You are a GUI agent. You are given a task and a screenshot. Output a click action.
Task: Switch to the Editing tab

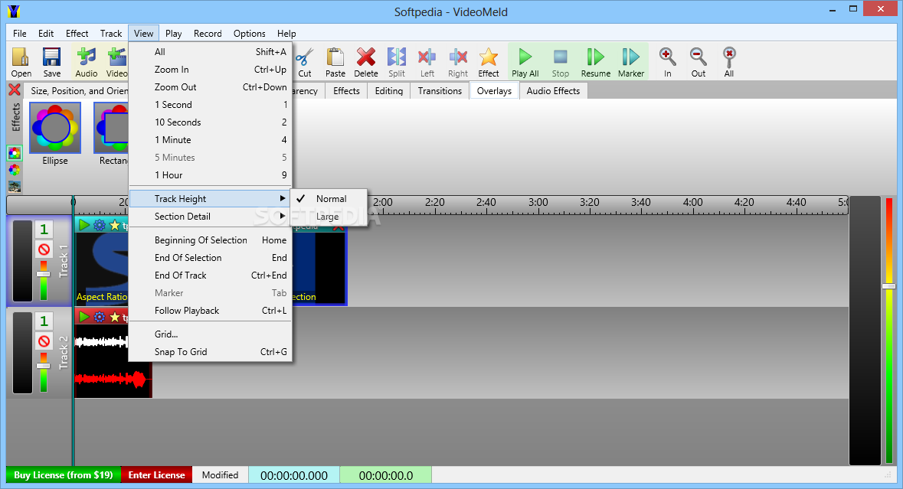click(x=389, y=91)
